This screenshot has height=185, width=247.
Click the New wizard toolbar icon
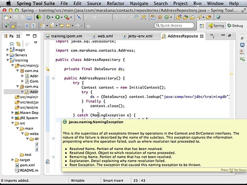6,17
